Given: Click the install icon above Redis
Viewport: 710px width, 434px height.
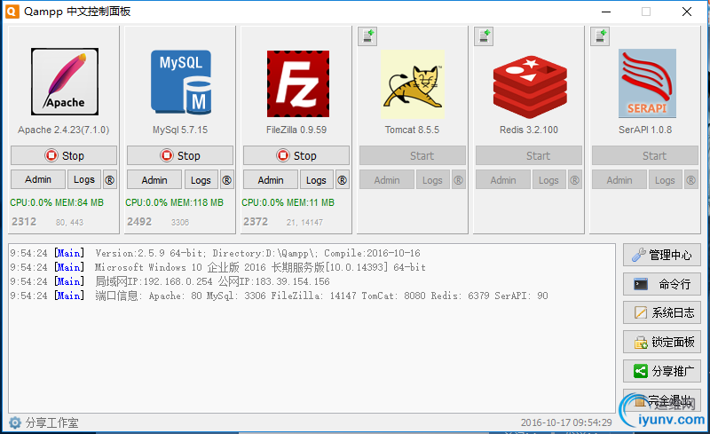Looking at the screenshot, I should 484,36.
